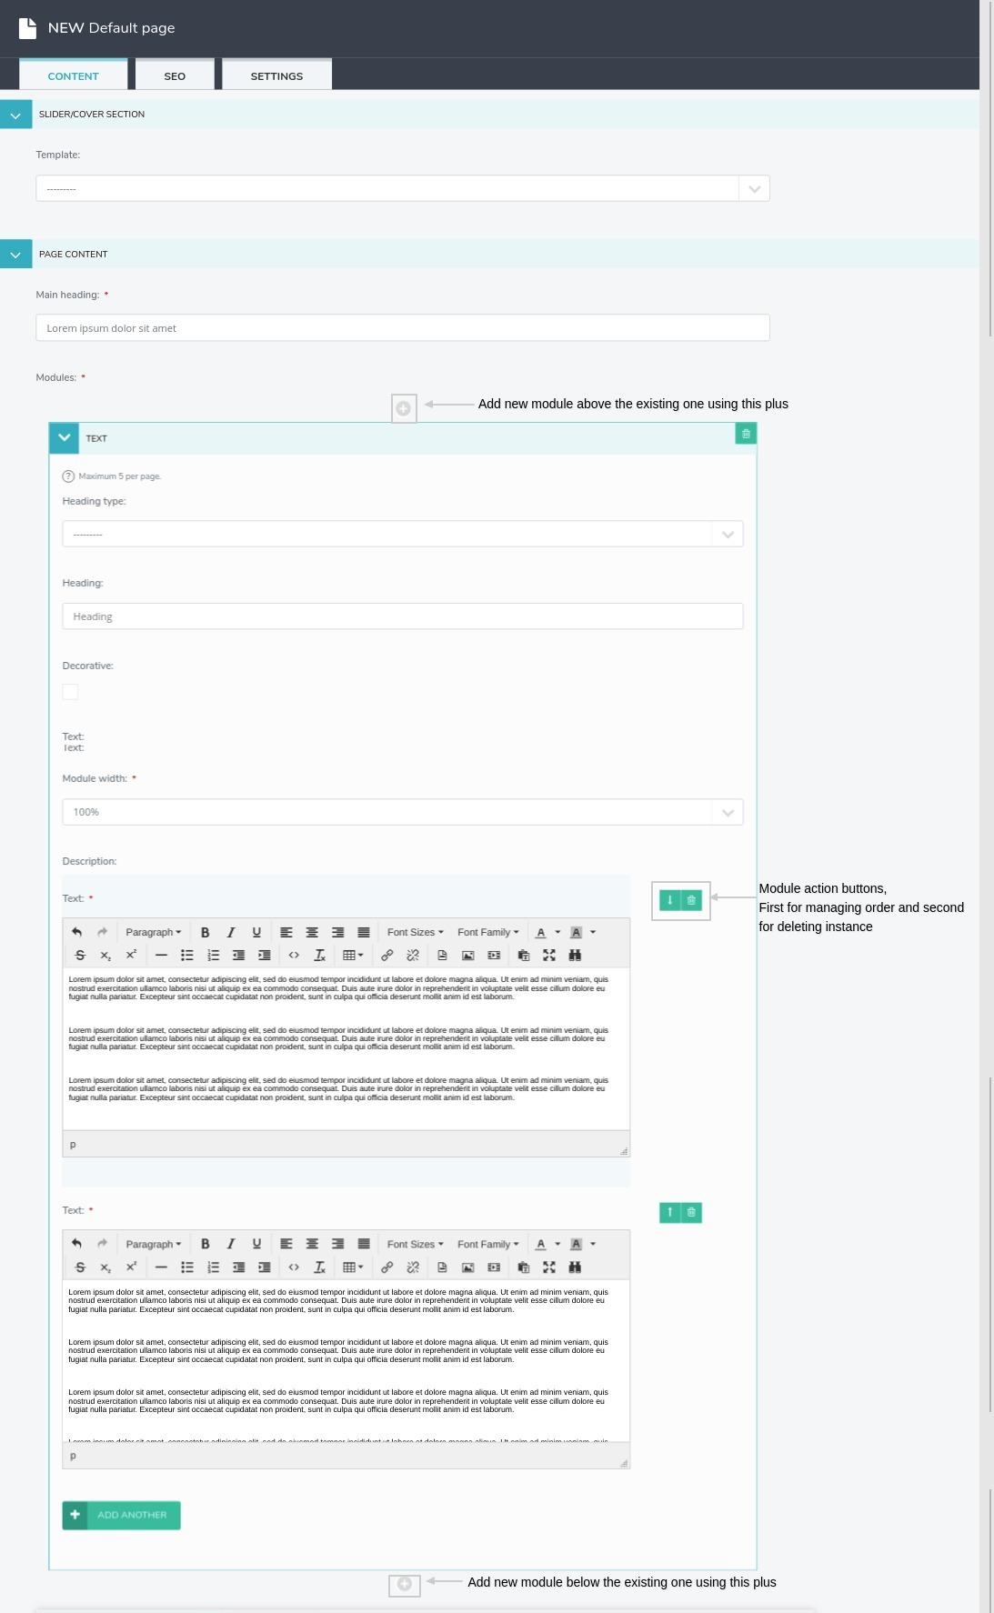This screenshot has width=994, height=1613.
Task: Open Font Family dropdown in upper editor
Action: click(x=488, y=932)
